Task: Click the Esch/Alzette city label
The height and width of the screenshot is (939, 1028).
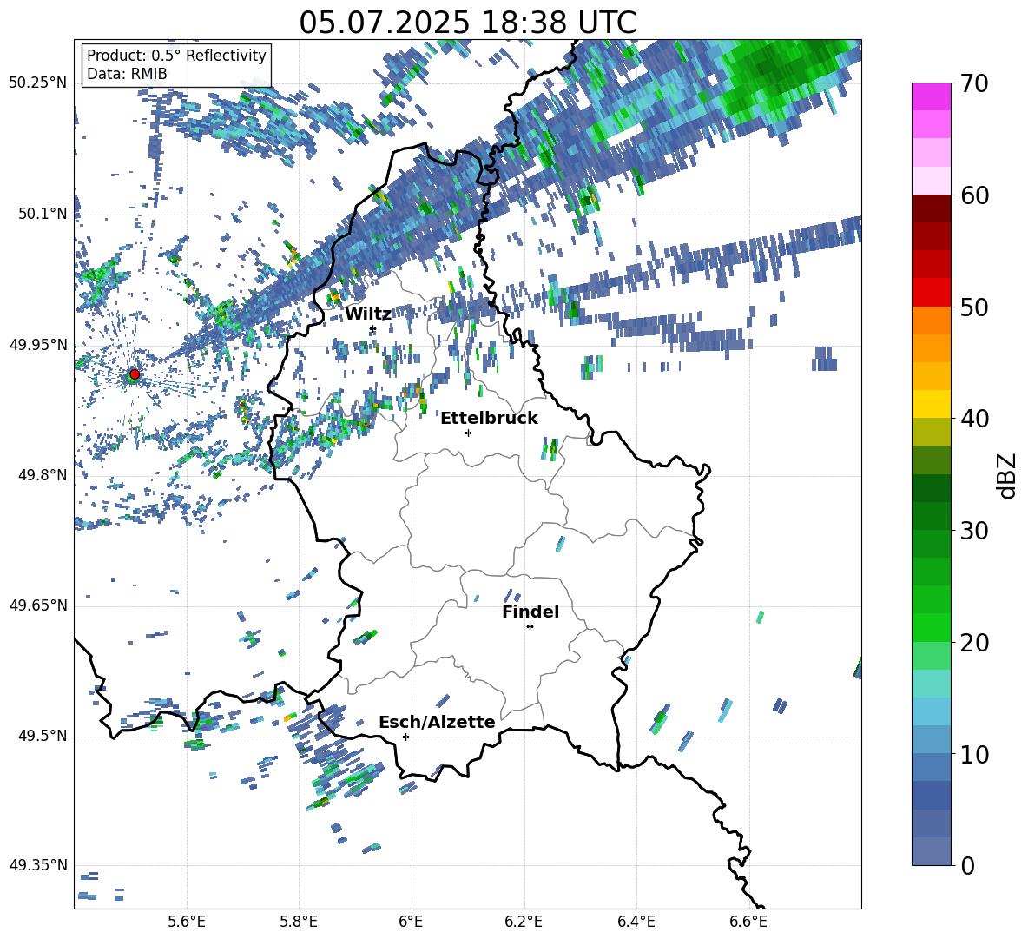Action: click(437, 722)
